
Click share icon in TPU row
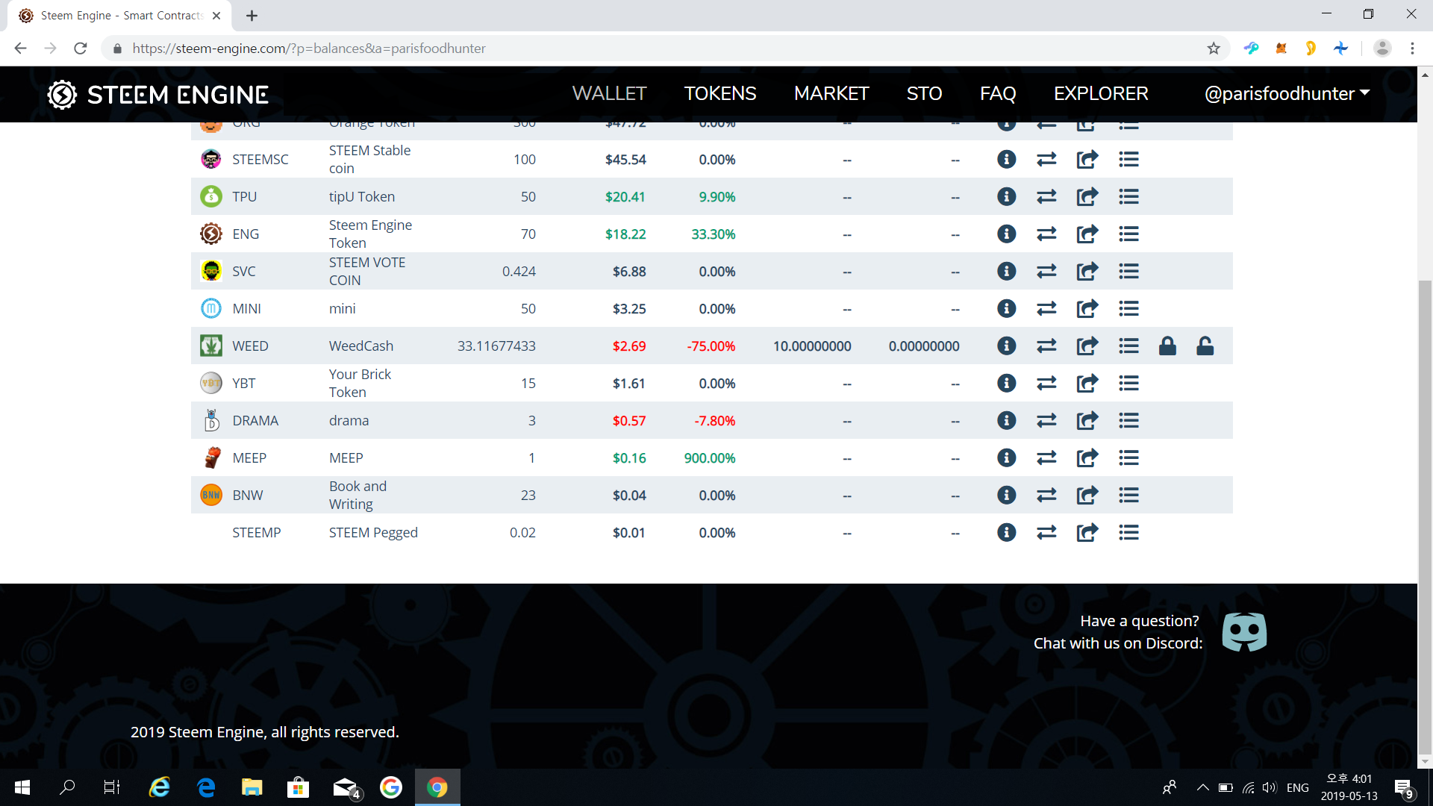1087,196
